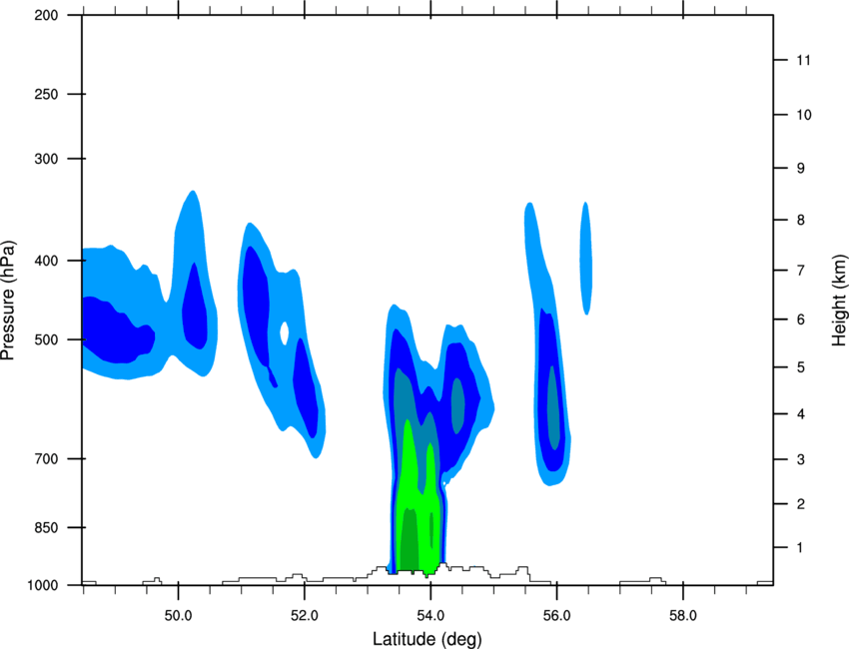Select the 700 pressure tick label

(46, 459)
